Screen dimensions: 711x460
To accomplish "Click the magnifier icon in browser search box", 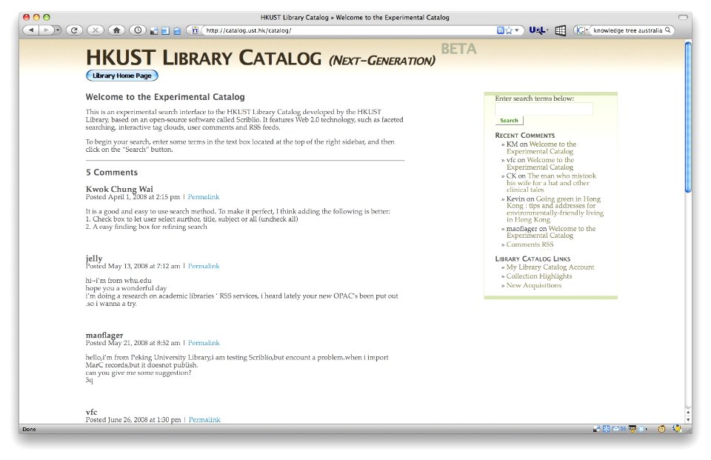I will pyautogui.click(x=668, y=30).
